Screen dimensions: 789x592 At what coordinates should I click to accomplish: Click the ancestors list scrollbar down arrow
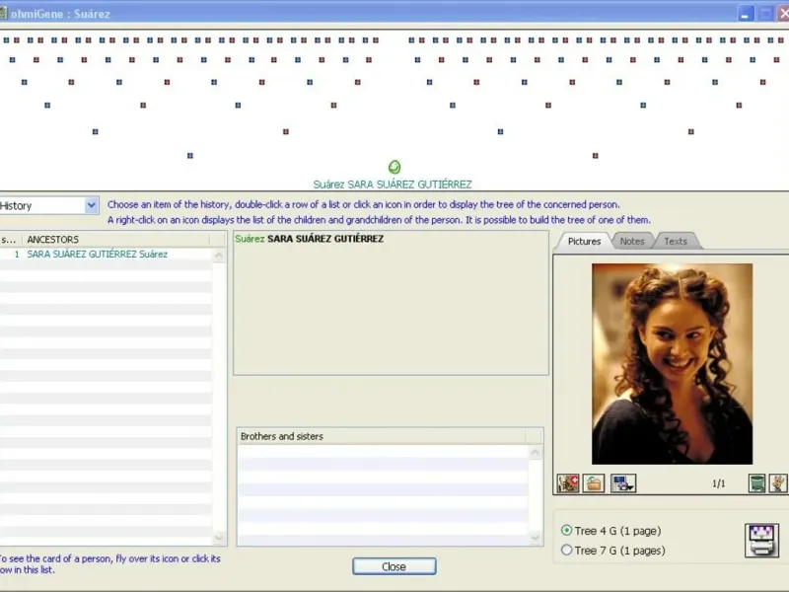[x=219, y=538]
